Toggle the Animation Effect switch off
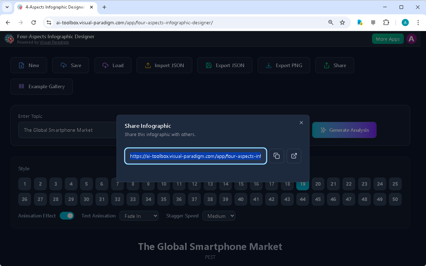The image size is (426, 266). pos(67,216)
